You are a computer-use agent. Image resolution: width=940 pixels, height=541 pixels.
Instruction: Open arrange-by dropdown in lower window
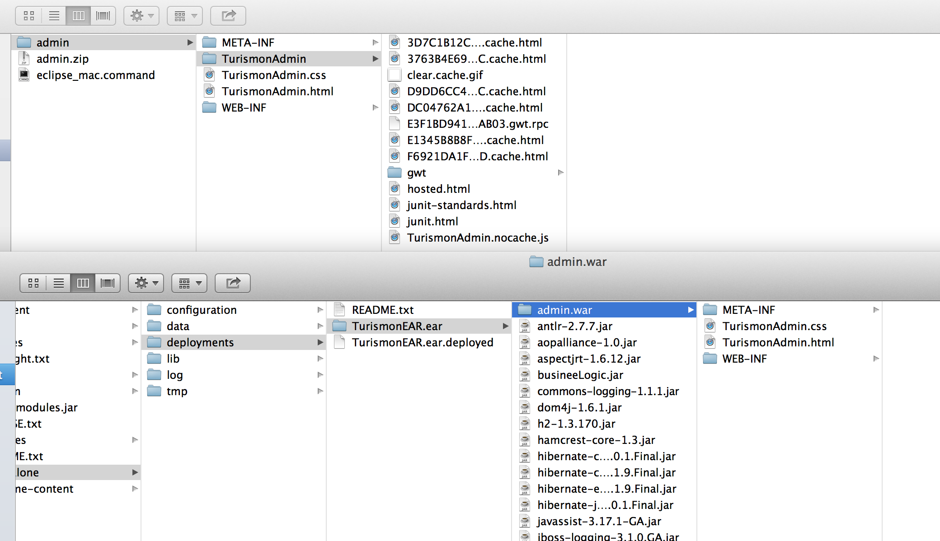pyautogui.click(x=189, y=283)
